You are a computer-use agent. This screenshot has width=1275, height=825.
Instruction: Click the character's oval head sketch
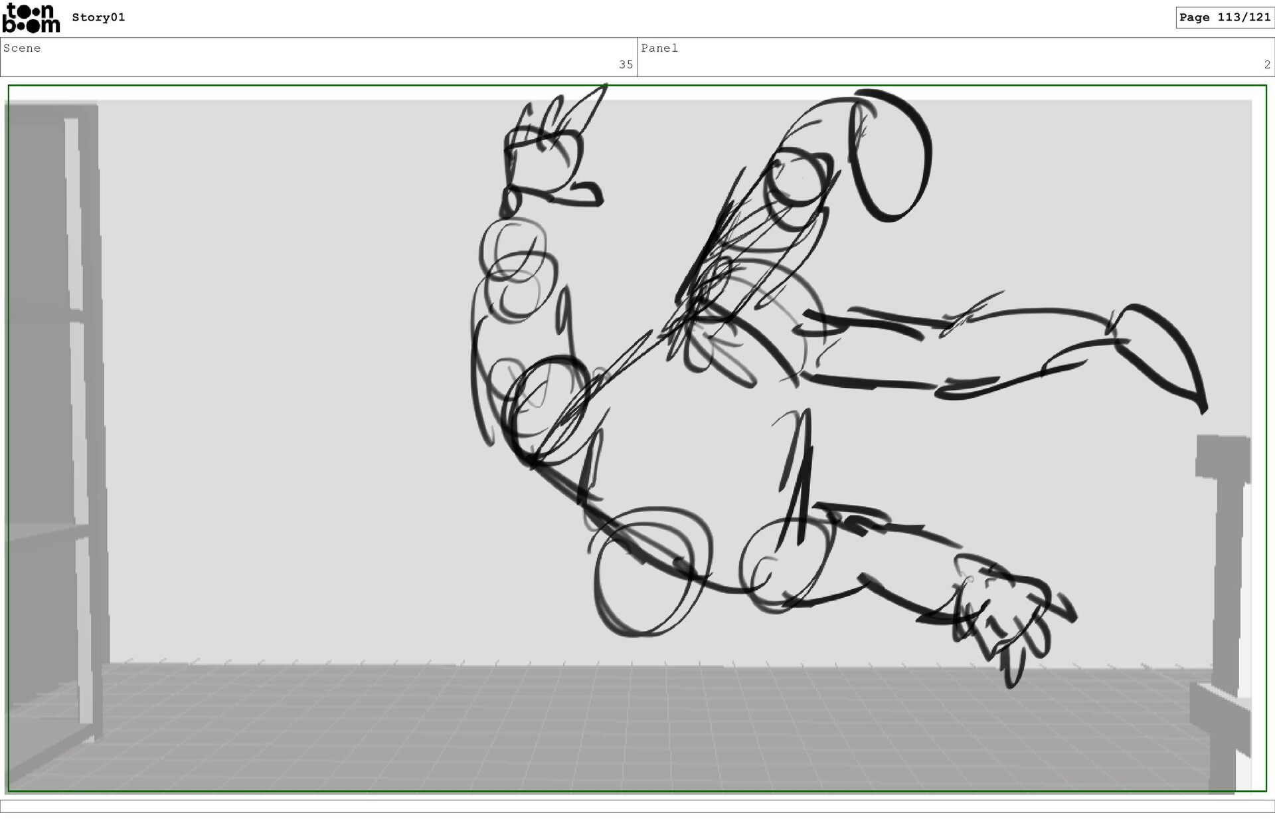pyautogui.click(x=890, y=156)
